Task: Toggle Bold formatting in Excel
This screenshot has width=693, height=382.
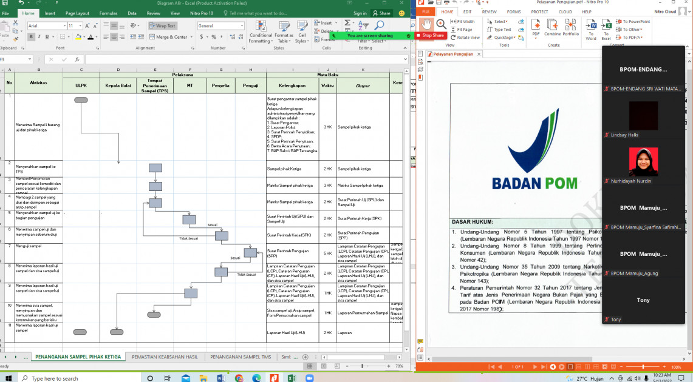Action: click(31, 37)
